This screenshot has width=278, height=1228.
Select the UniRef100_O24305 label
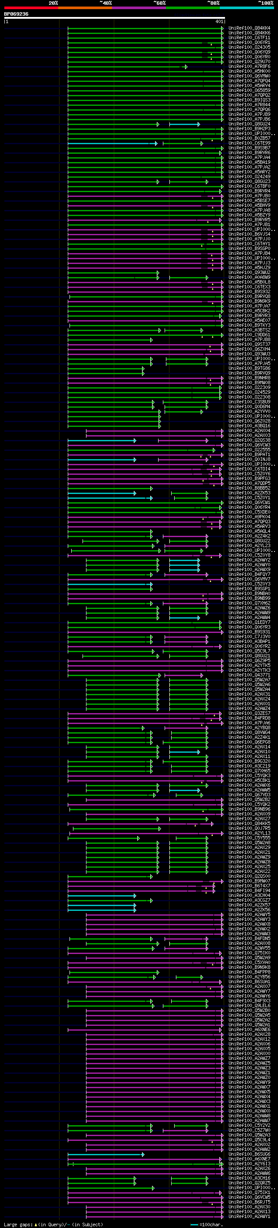coord(249,47)
